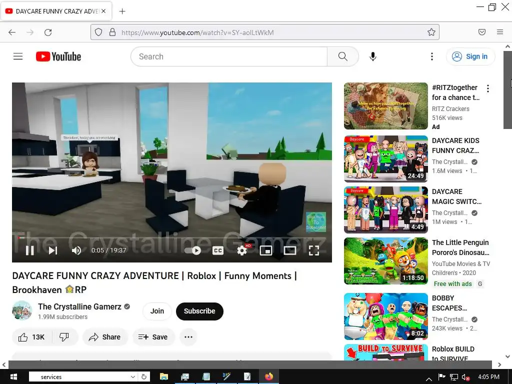This screenshot has height=384, width=512.
Task: Open The Crystalline Gamerz channel avatar
Action: click(x=22, y=310)
